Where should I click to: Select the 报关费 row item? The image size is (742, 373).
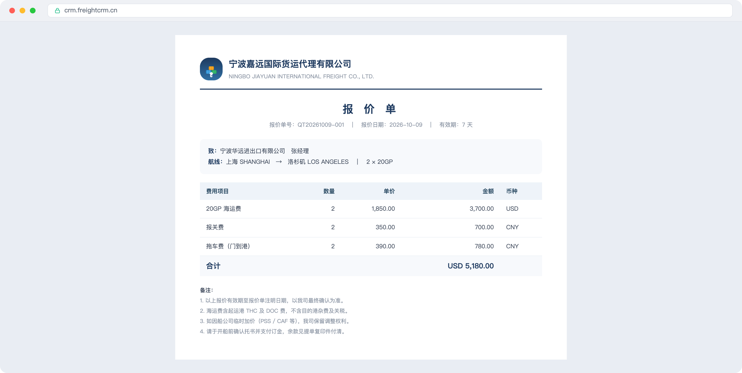(215, 227)
